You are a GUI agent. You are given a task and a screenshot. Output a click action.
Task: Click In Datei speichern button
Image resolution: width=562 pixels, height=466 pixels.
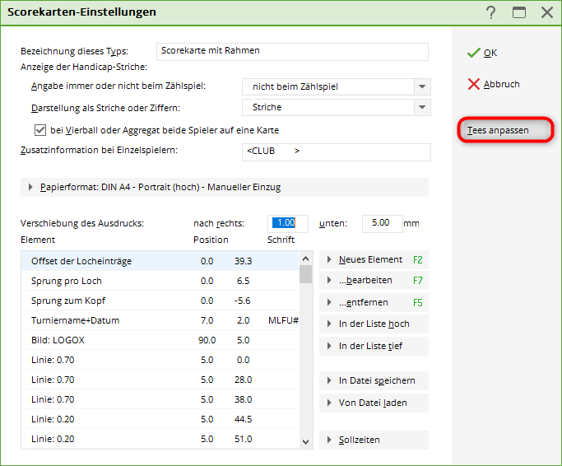pyautogui.click(x=373, y=380)
